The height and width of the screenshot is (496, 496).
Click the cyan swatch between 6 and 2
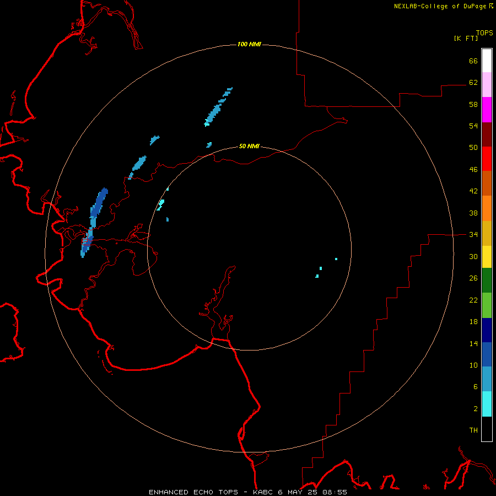(487, 404)
